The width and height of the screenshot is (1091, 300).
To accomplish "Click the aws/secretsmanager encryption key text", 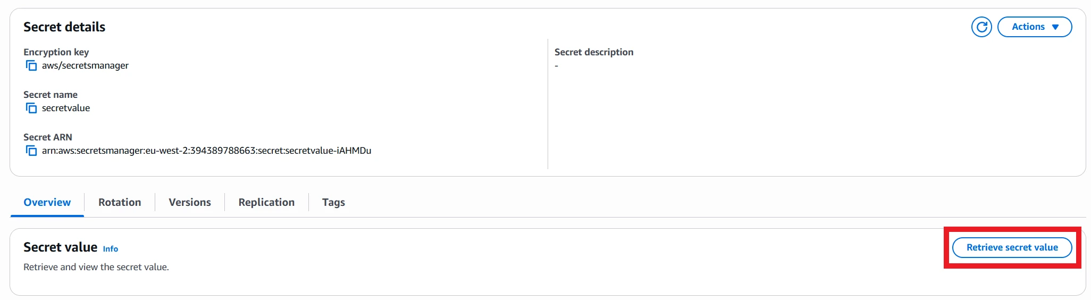I will pos(85,65).
